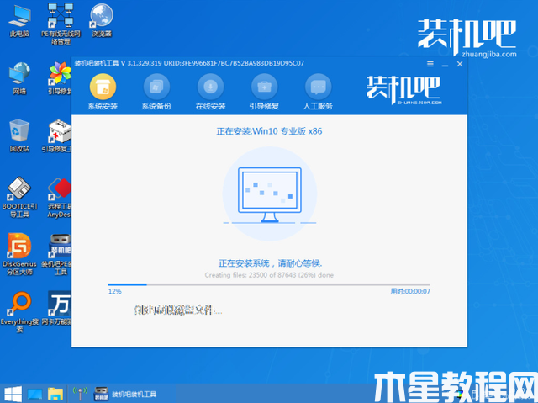Open the 引导修复工具 first-aid kit shortcut
Viewport: 538px width, 403px height.
[57, 135]
